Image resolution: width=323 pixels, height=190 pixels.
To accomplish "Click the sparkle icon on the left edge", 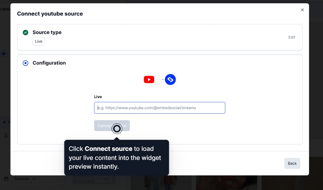I will pyautogui.click(x=4, y=54).
